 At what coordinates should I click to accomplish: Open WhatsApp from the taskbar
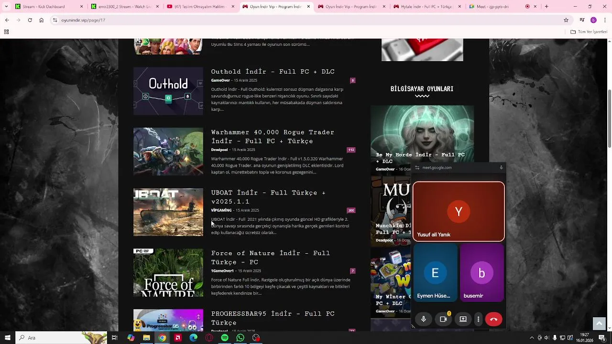tap(240, 338)
